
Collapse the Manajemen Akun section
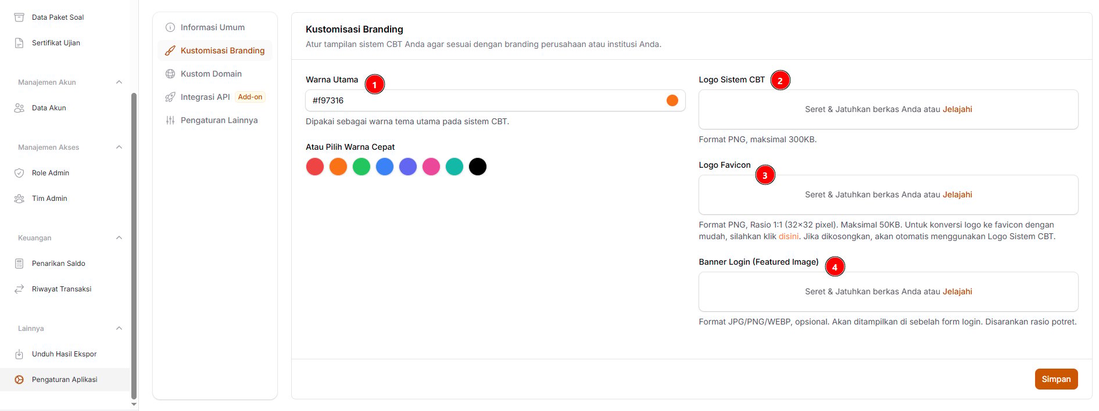(119, 82)
